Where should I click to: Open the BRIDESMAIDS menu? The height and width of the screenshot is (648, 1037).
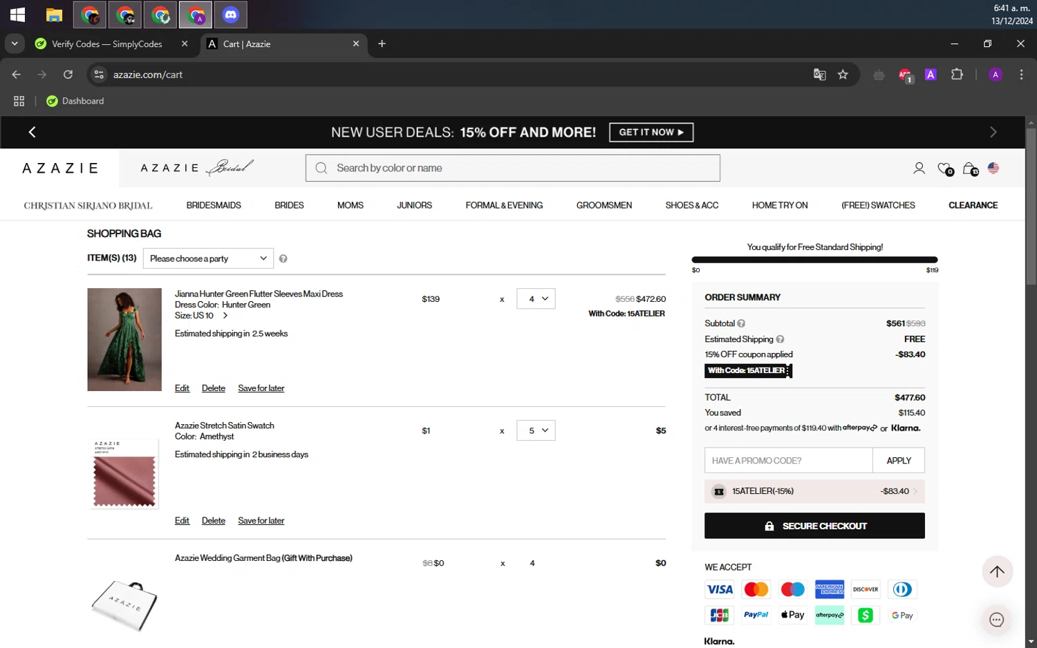click(x=214, y=205)
